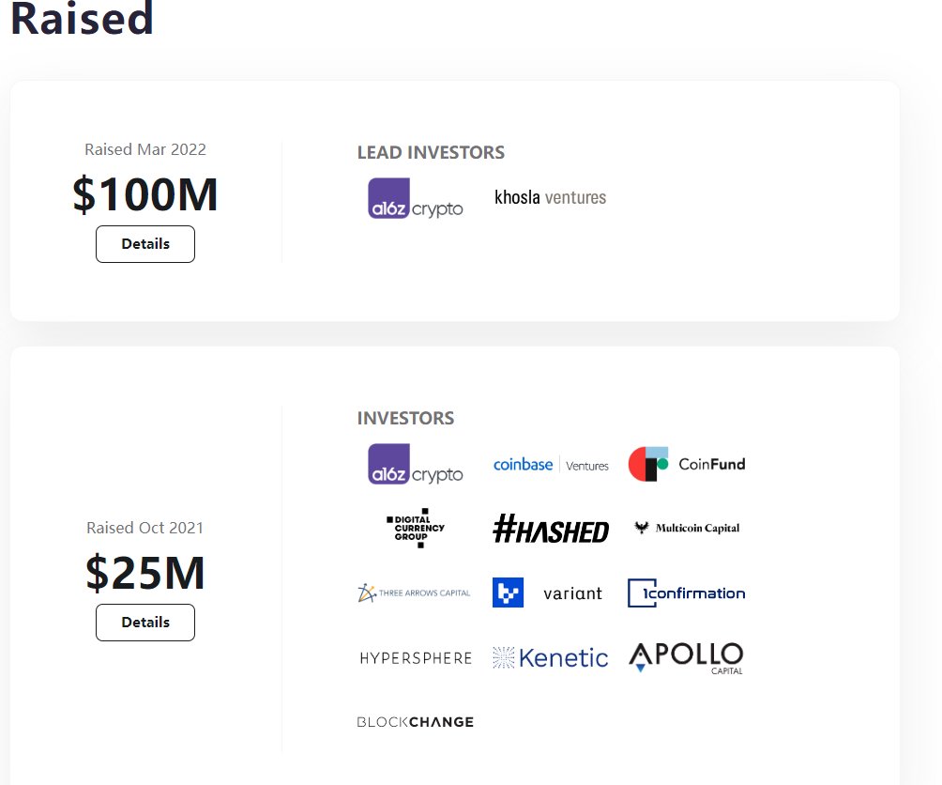Click the $25M raised amount
This screenshot has width=942, height=785.
tap(145, 573)
